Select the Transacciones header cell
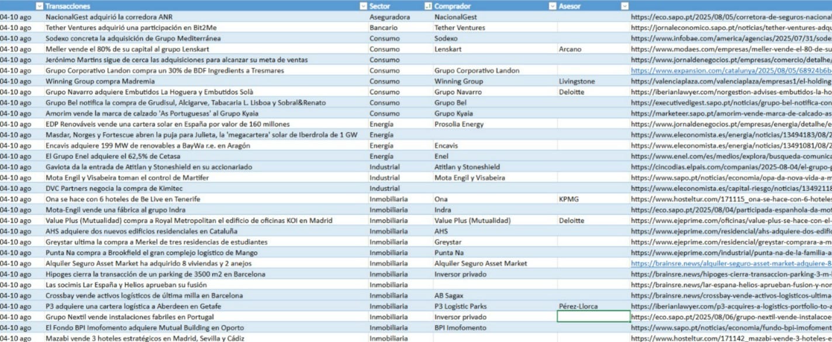 coord(206,6)
